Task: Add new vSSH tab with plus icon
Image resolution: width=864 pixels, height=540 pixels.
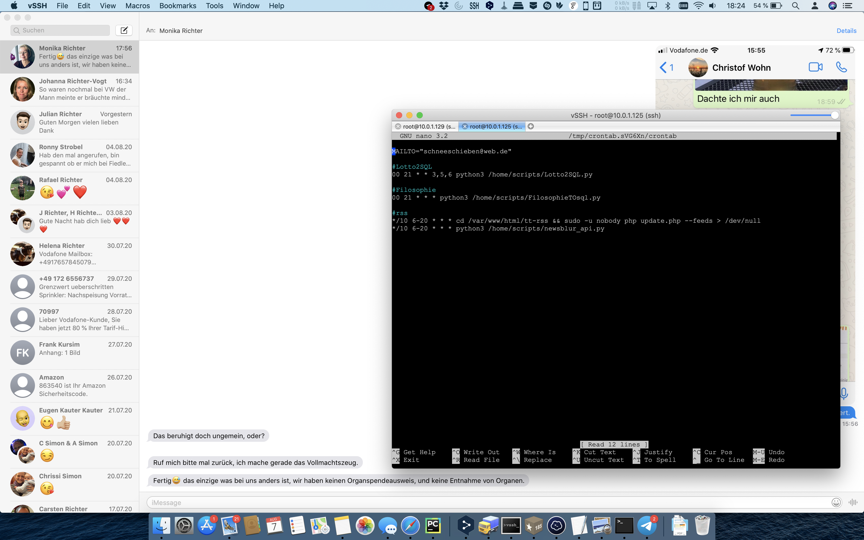Action: coord(531,127)
